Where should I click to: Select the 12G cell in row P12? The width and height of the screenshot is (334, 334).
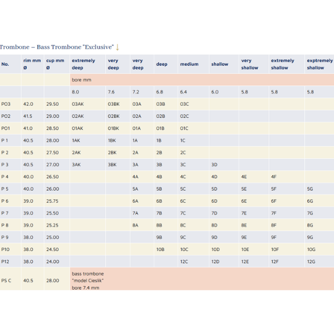[x=311, y=261]
